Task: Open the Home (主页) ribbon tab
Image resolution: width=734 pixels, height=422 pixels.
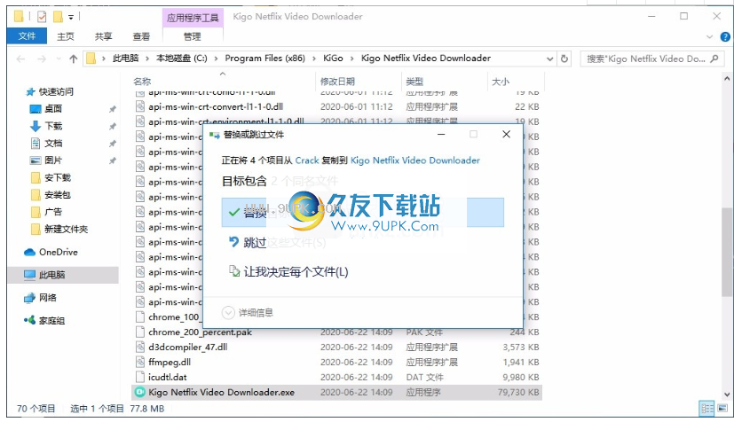Action: click(66, 36)
